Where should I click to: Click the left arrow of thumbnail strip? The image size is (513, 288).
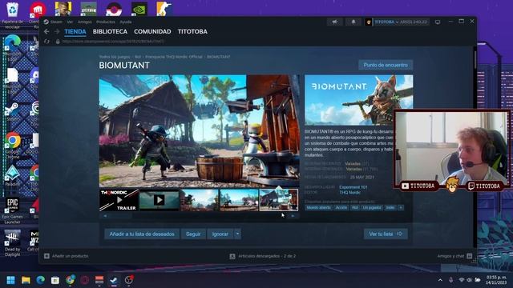[x=105, y=216]
